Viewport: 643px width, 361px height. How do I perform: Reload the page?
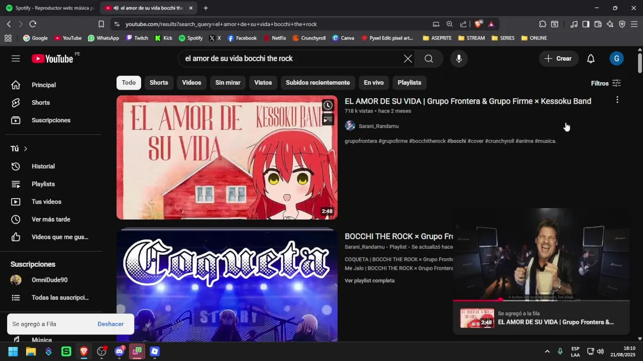(33, 24)
